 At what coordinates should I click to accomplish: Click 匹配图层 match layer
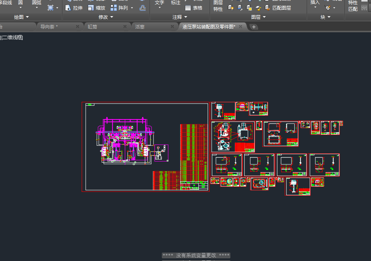(278, 8)
